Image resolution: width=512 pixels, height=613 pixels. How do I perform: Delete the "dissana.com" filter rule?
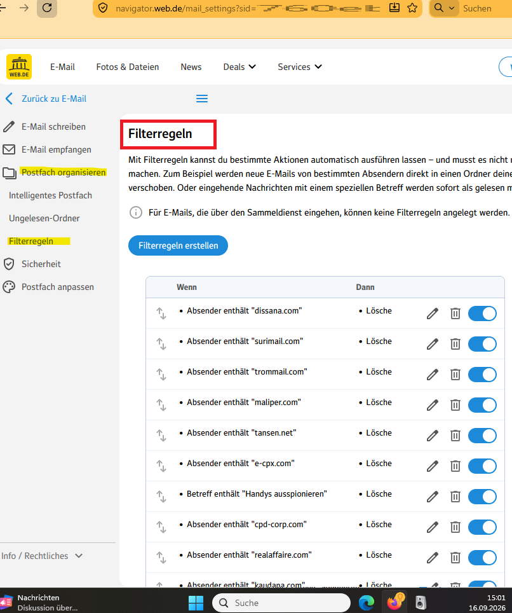(455, 313)
